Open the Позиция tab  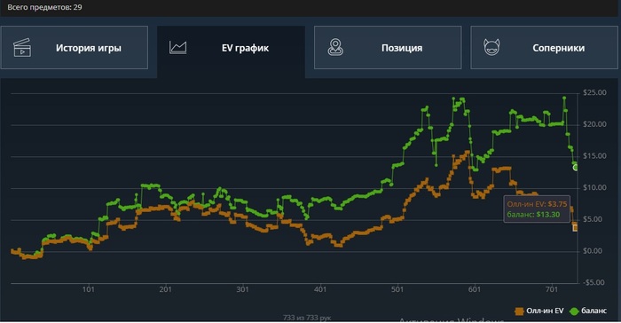click(x=388, y=48)
